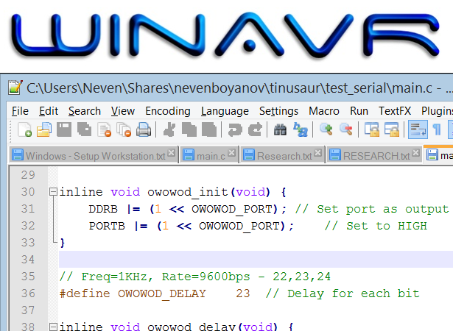The height and width of the screenshot is (331, 453).
Task: Toggle word wrap
Action: 418,129
